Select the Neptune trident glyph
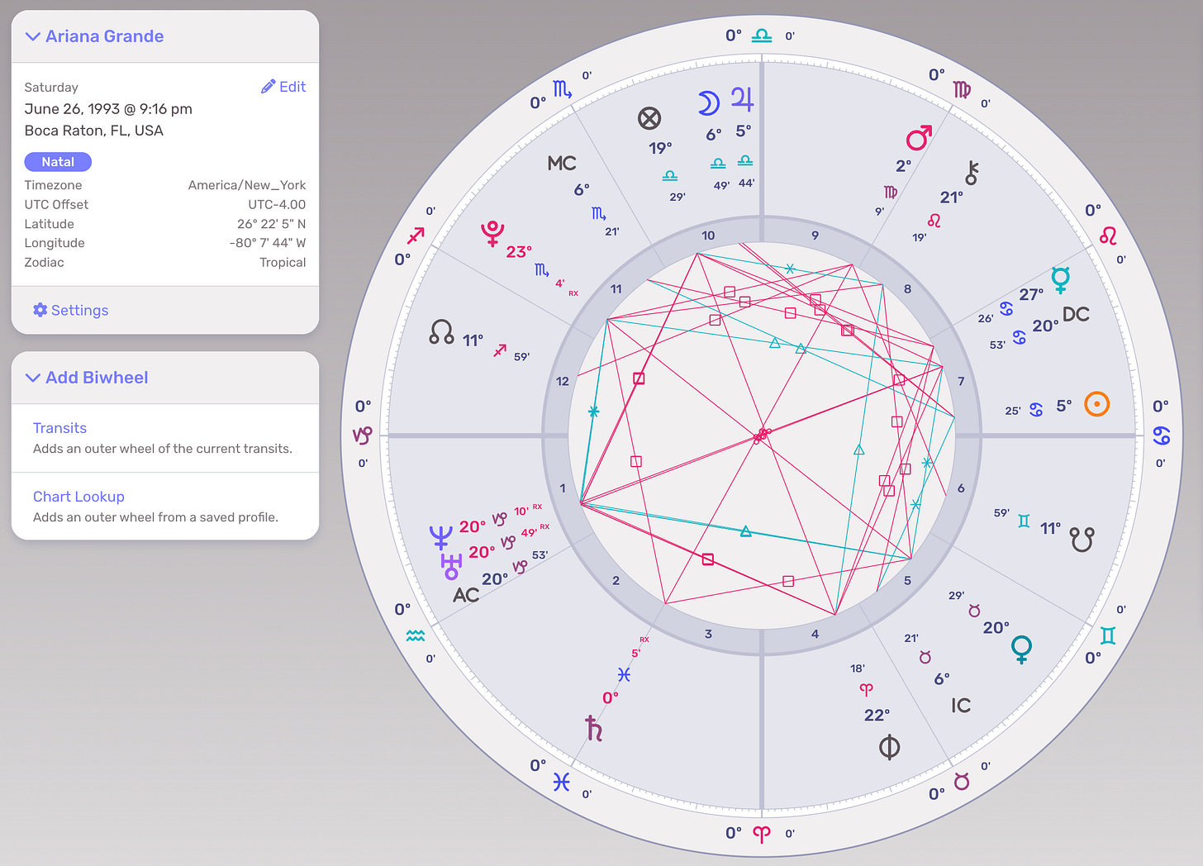Screen dimensions: 1203x866 coord(440,538)
